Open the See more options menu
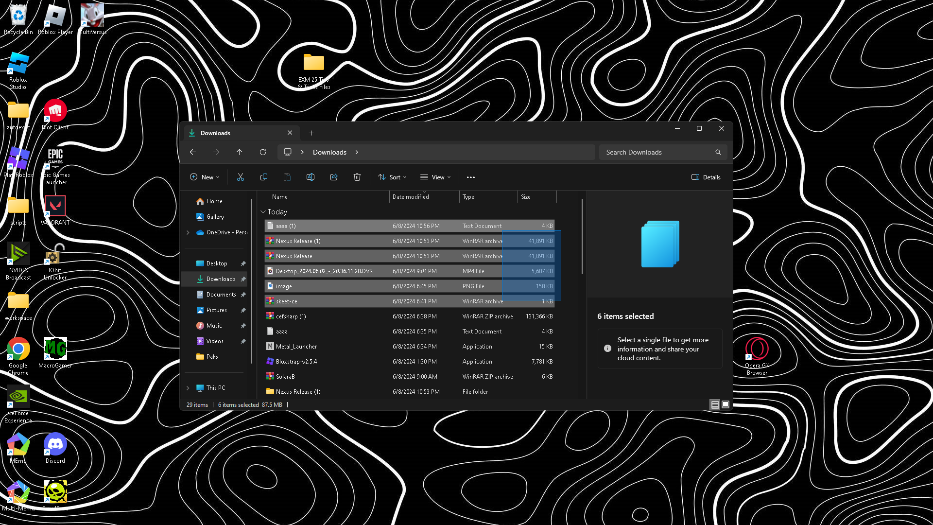Viewport: 933px width, 525px height. pos(470,177)
